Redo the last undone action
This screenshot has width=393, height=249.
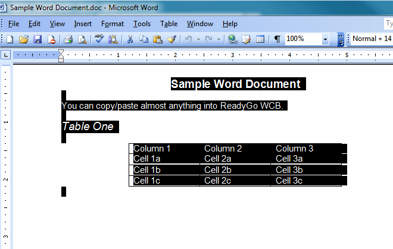coord(209,39)
